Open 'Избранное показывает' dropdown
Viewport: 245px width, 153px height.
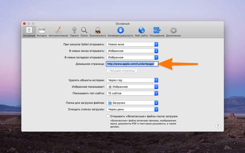pyautogui.click(x=133, y=87)
